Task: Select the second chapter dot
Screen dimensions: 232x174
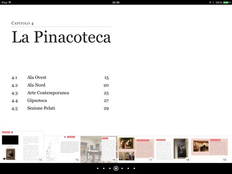Action: [x=104, y=169]
